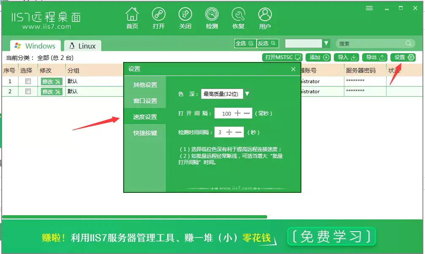
Task: Click the ad banner text 利用IIS7服务器管理工具
Action: coord(123,238)
